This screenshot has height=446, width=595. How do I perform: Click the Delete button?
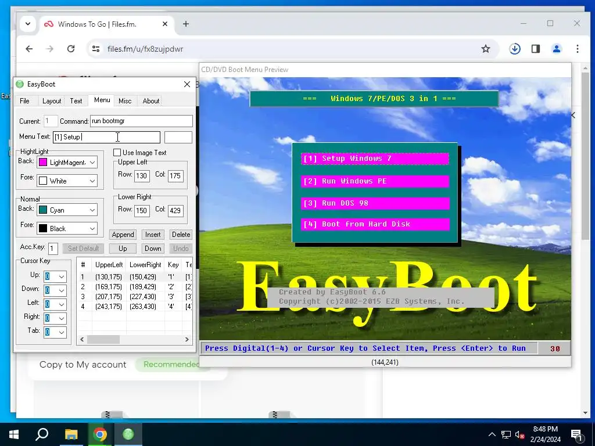(181, 235)
